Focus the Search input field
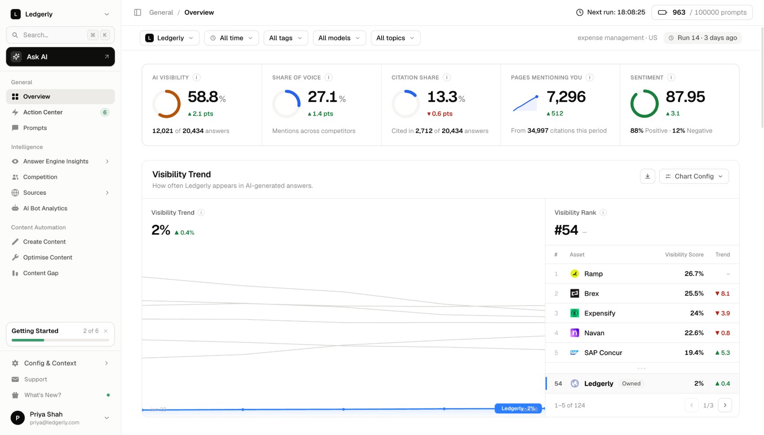Image resolution: width=764 pixels, height=435 pixels. (60, 35)
